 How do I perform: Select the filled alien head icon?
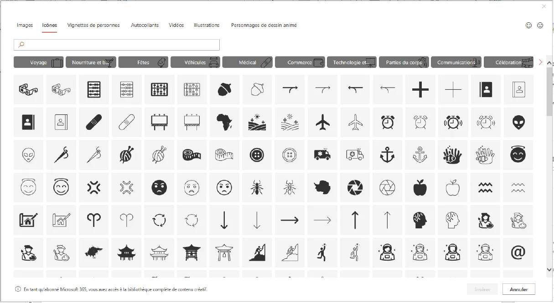[518, 122]
